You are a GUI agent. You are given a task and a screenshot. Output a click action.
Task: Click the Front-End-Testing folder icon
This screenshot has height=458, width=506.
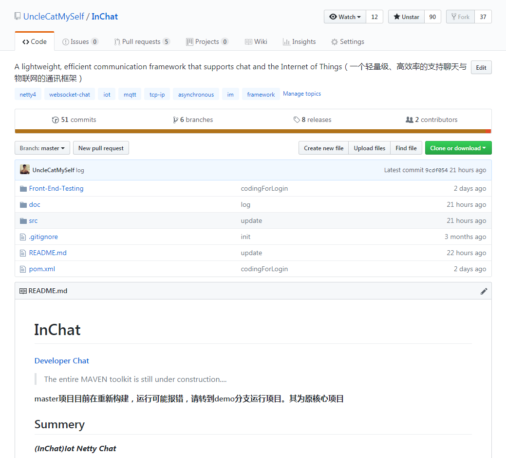(23, 188)
